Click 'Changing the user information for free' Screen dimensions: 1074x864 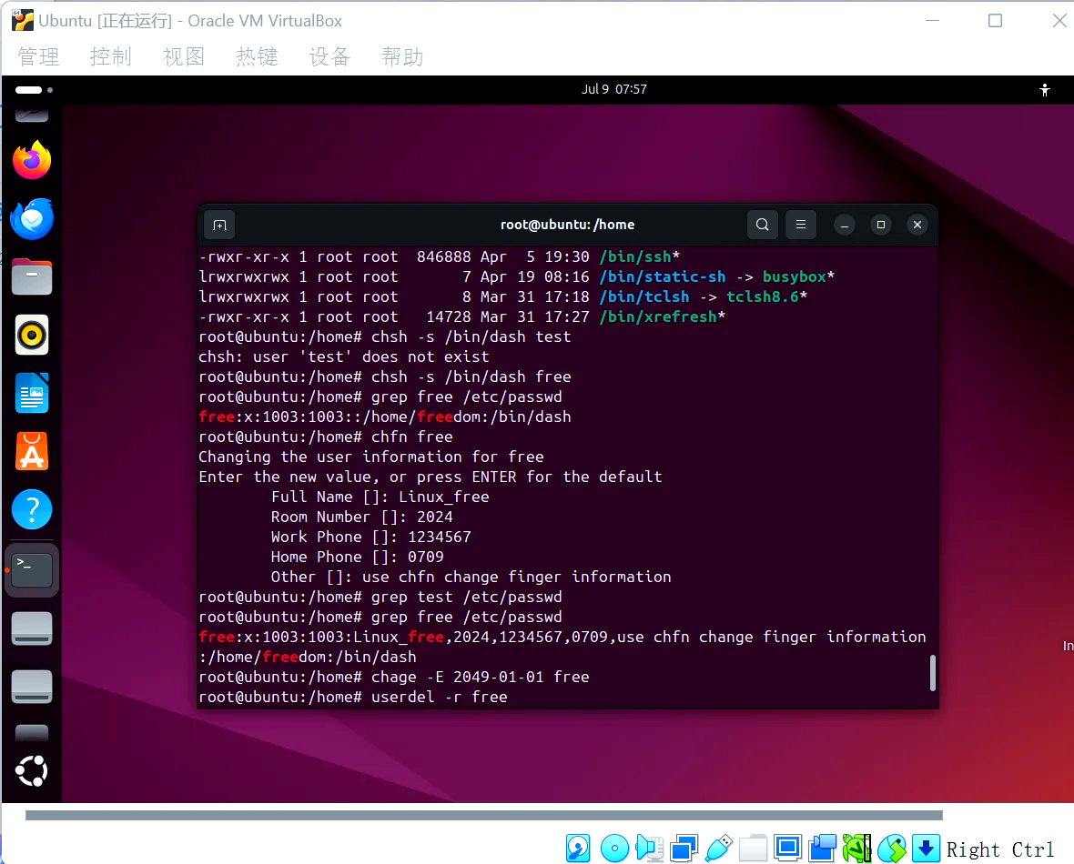[371, 457]
